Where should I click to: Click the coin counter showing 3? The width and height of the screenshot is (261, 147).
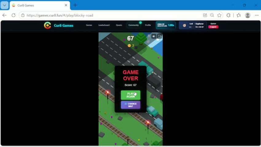coord(131,45)
